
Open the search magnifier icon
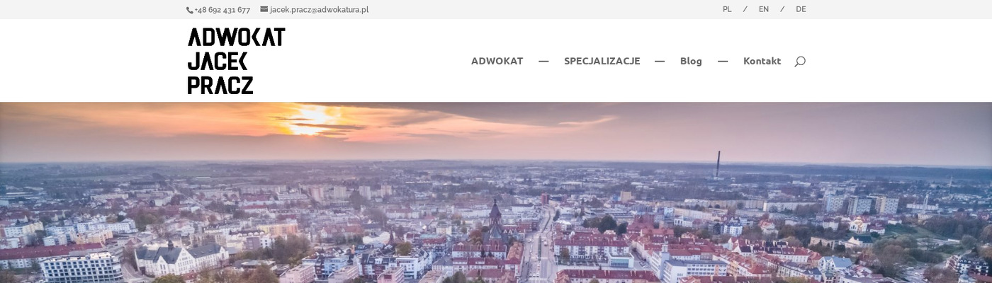tap(800, 62)
